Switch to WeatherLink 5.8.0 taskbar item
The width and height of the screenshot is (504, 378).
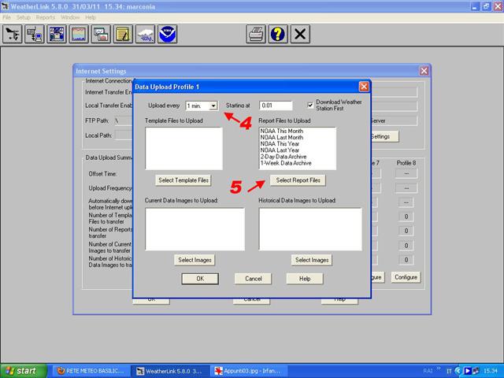170,371
